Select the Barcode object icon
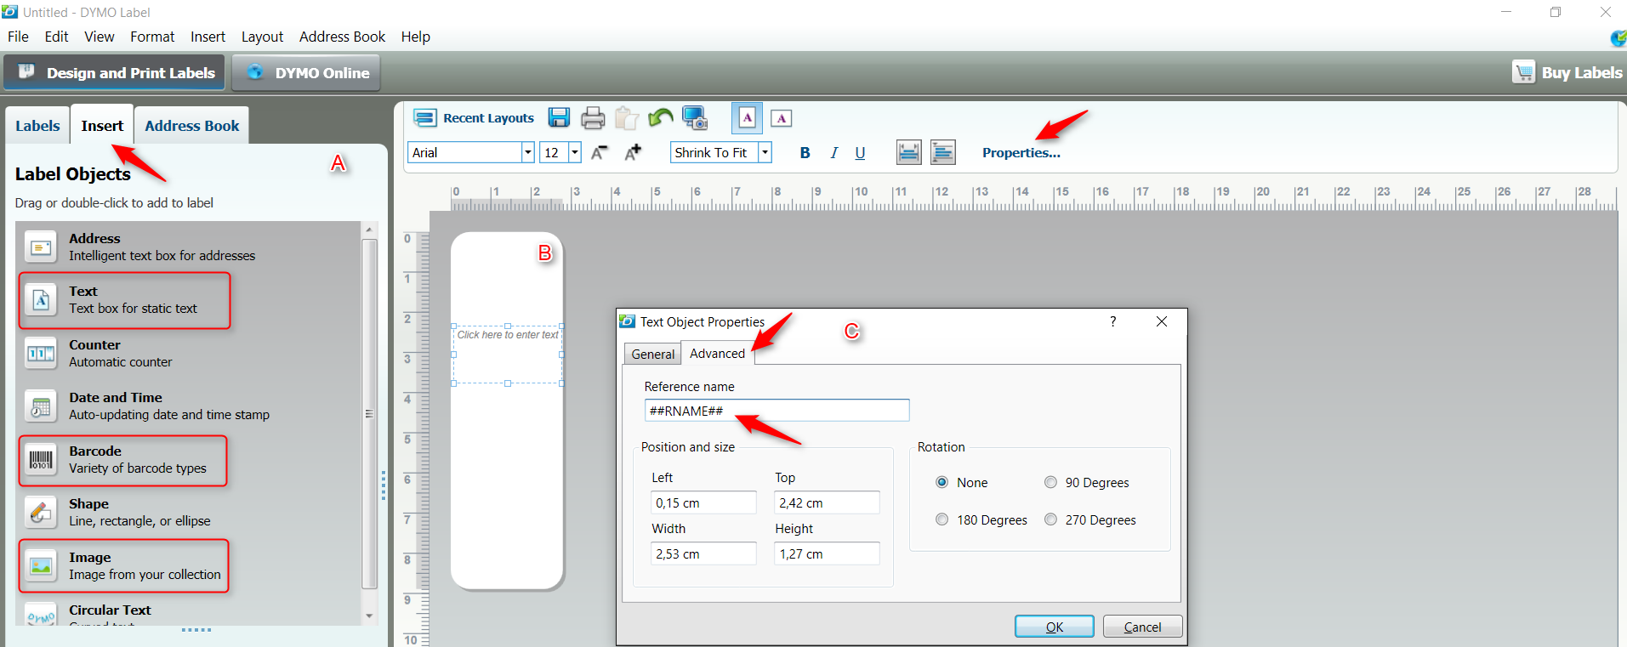Screen dimensions: 1627x647 41,460
